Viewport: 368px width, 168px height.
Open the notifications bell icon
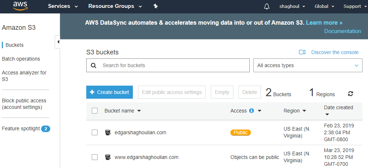(266, 7)
